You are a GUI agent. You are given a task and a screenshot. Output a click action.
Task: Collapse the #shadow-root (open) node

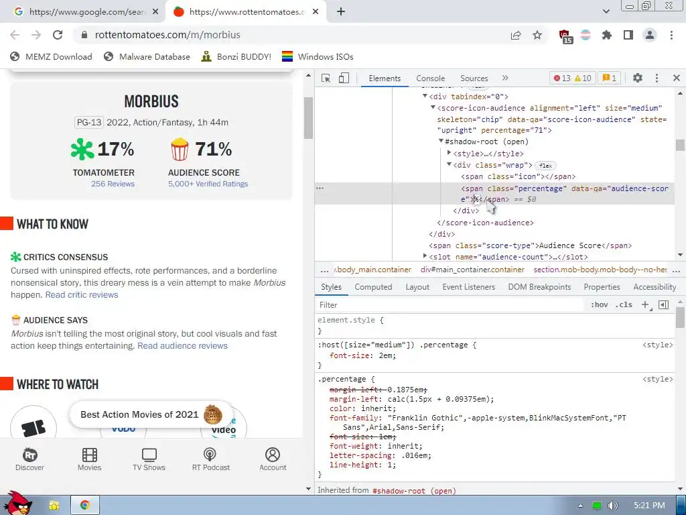click(441, 141)
